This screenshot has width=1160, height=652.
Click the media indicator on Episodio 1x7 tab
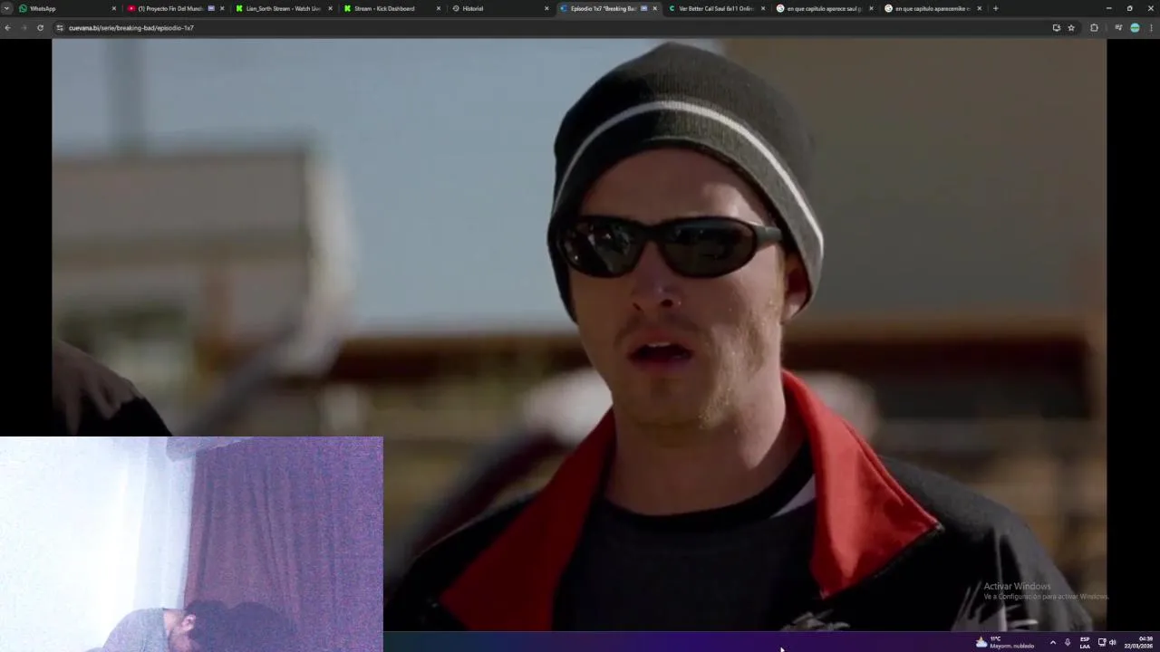(643, 8)
